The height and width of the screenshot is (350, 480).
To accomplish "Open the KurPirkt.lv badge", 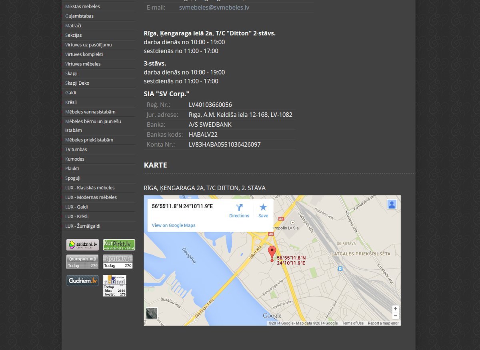I will [x=119, y=245].
